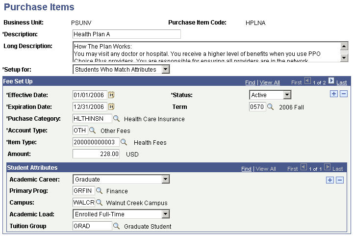Open the Setup for dropdown
Screen dimensions: 354x236
point(166,69)
